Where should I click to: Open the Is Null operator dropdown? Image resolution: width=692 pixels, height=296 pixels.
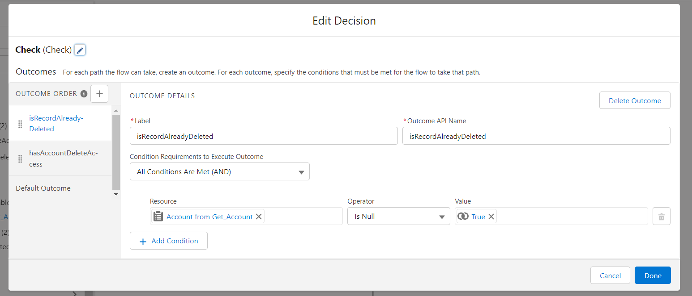pyautogui.click(x=398, y=217)
